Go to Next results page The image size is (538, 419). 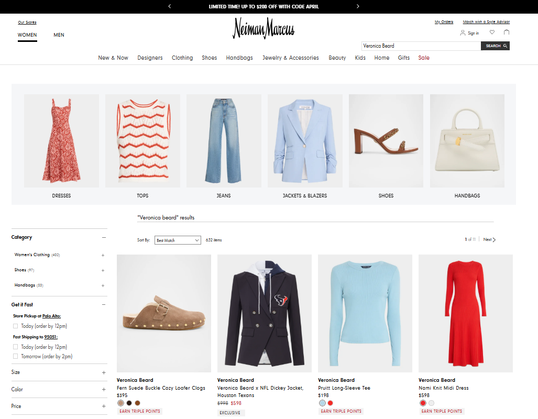[x=489, y=239]
